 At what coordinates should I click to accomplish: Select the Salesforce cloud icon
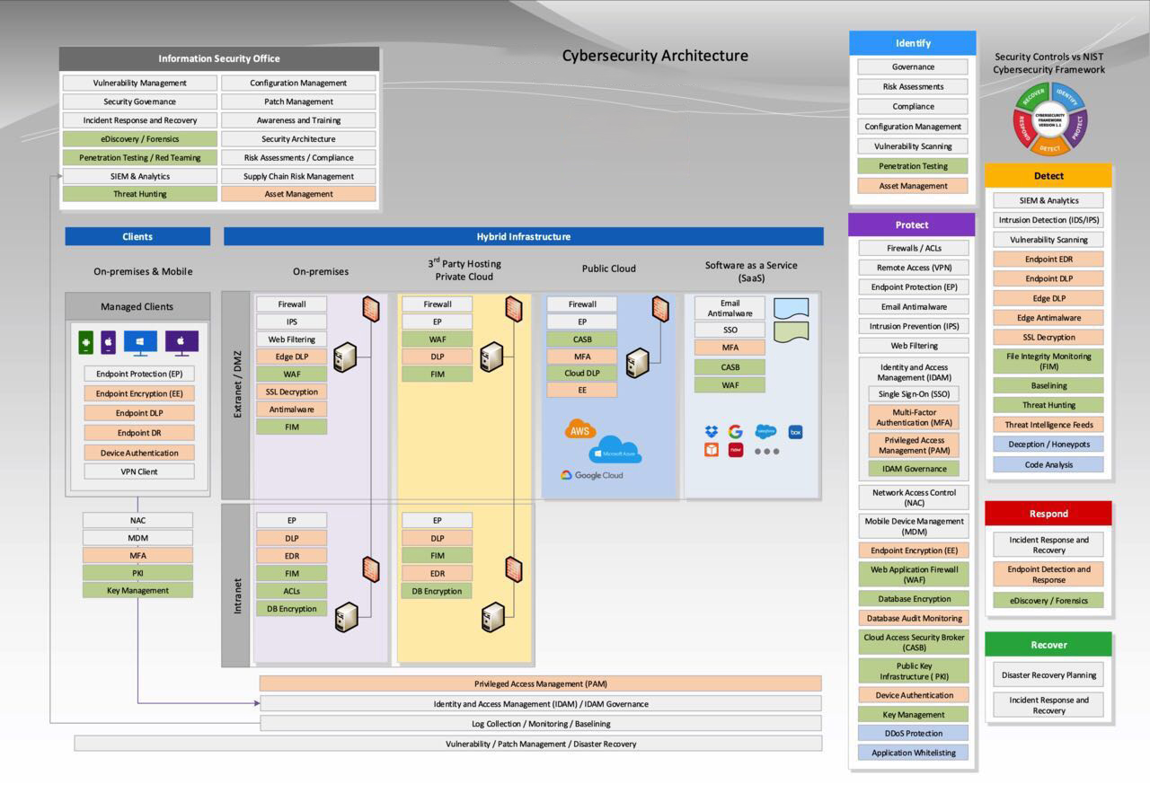[765, 432]
